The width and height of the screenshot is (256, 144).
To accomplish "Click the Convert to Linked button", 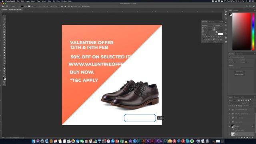I will (239, 74).
